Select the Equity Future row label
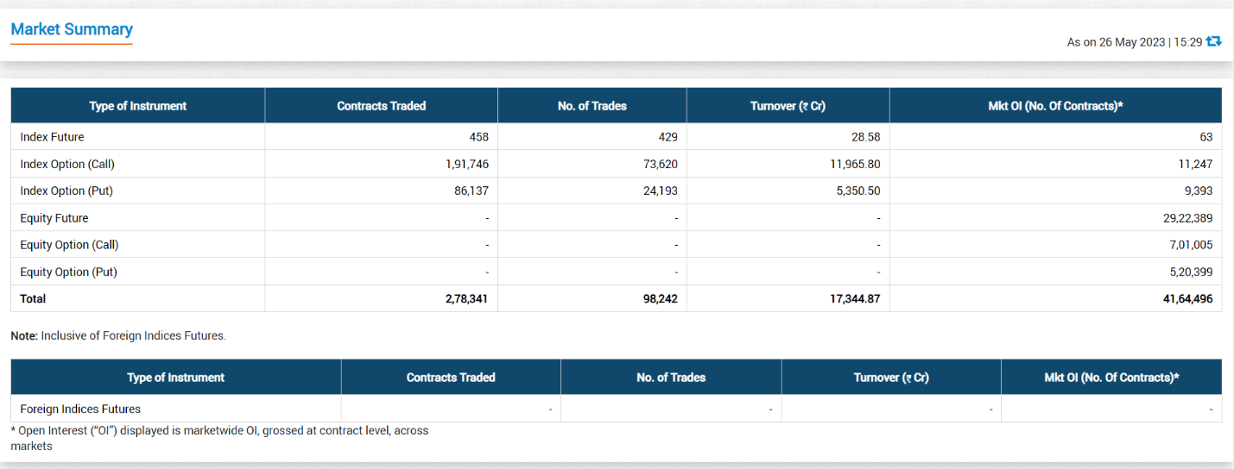Viewport: 1234px width, 469px height. click(x=54, y=218)
